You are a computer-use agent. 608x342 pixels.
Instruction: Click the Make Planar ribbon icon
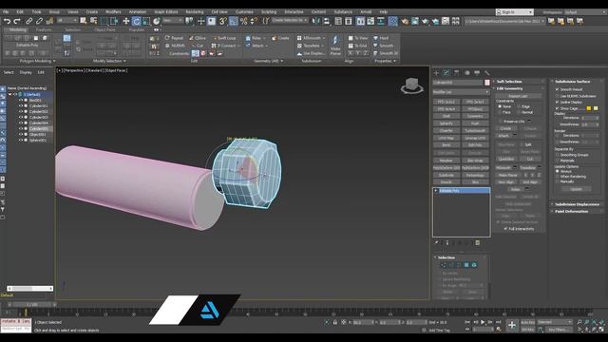click(x=335, y=45)
